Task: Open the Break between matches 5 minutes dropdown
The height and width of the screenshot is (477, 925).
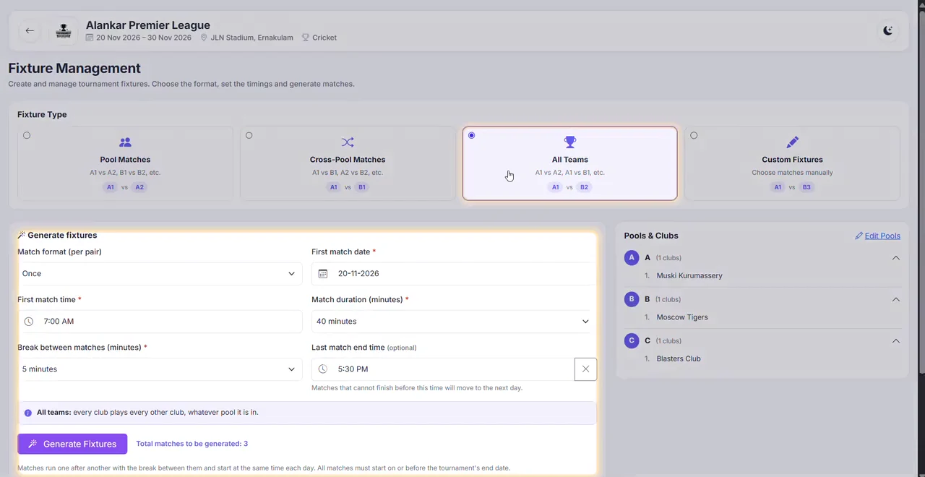Action: click(x=160, y=369)
